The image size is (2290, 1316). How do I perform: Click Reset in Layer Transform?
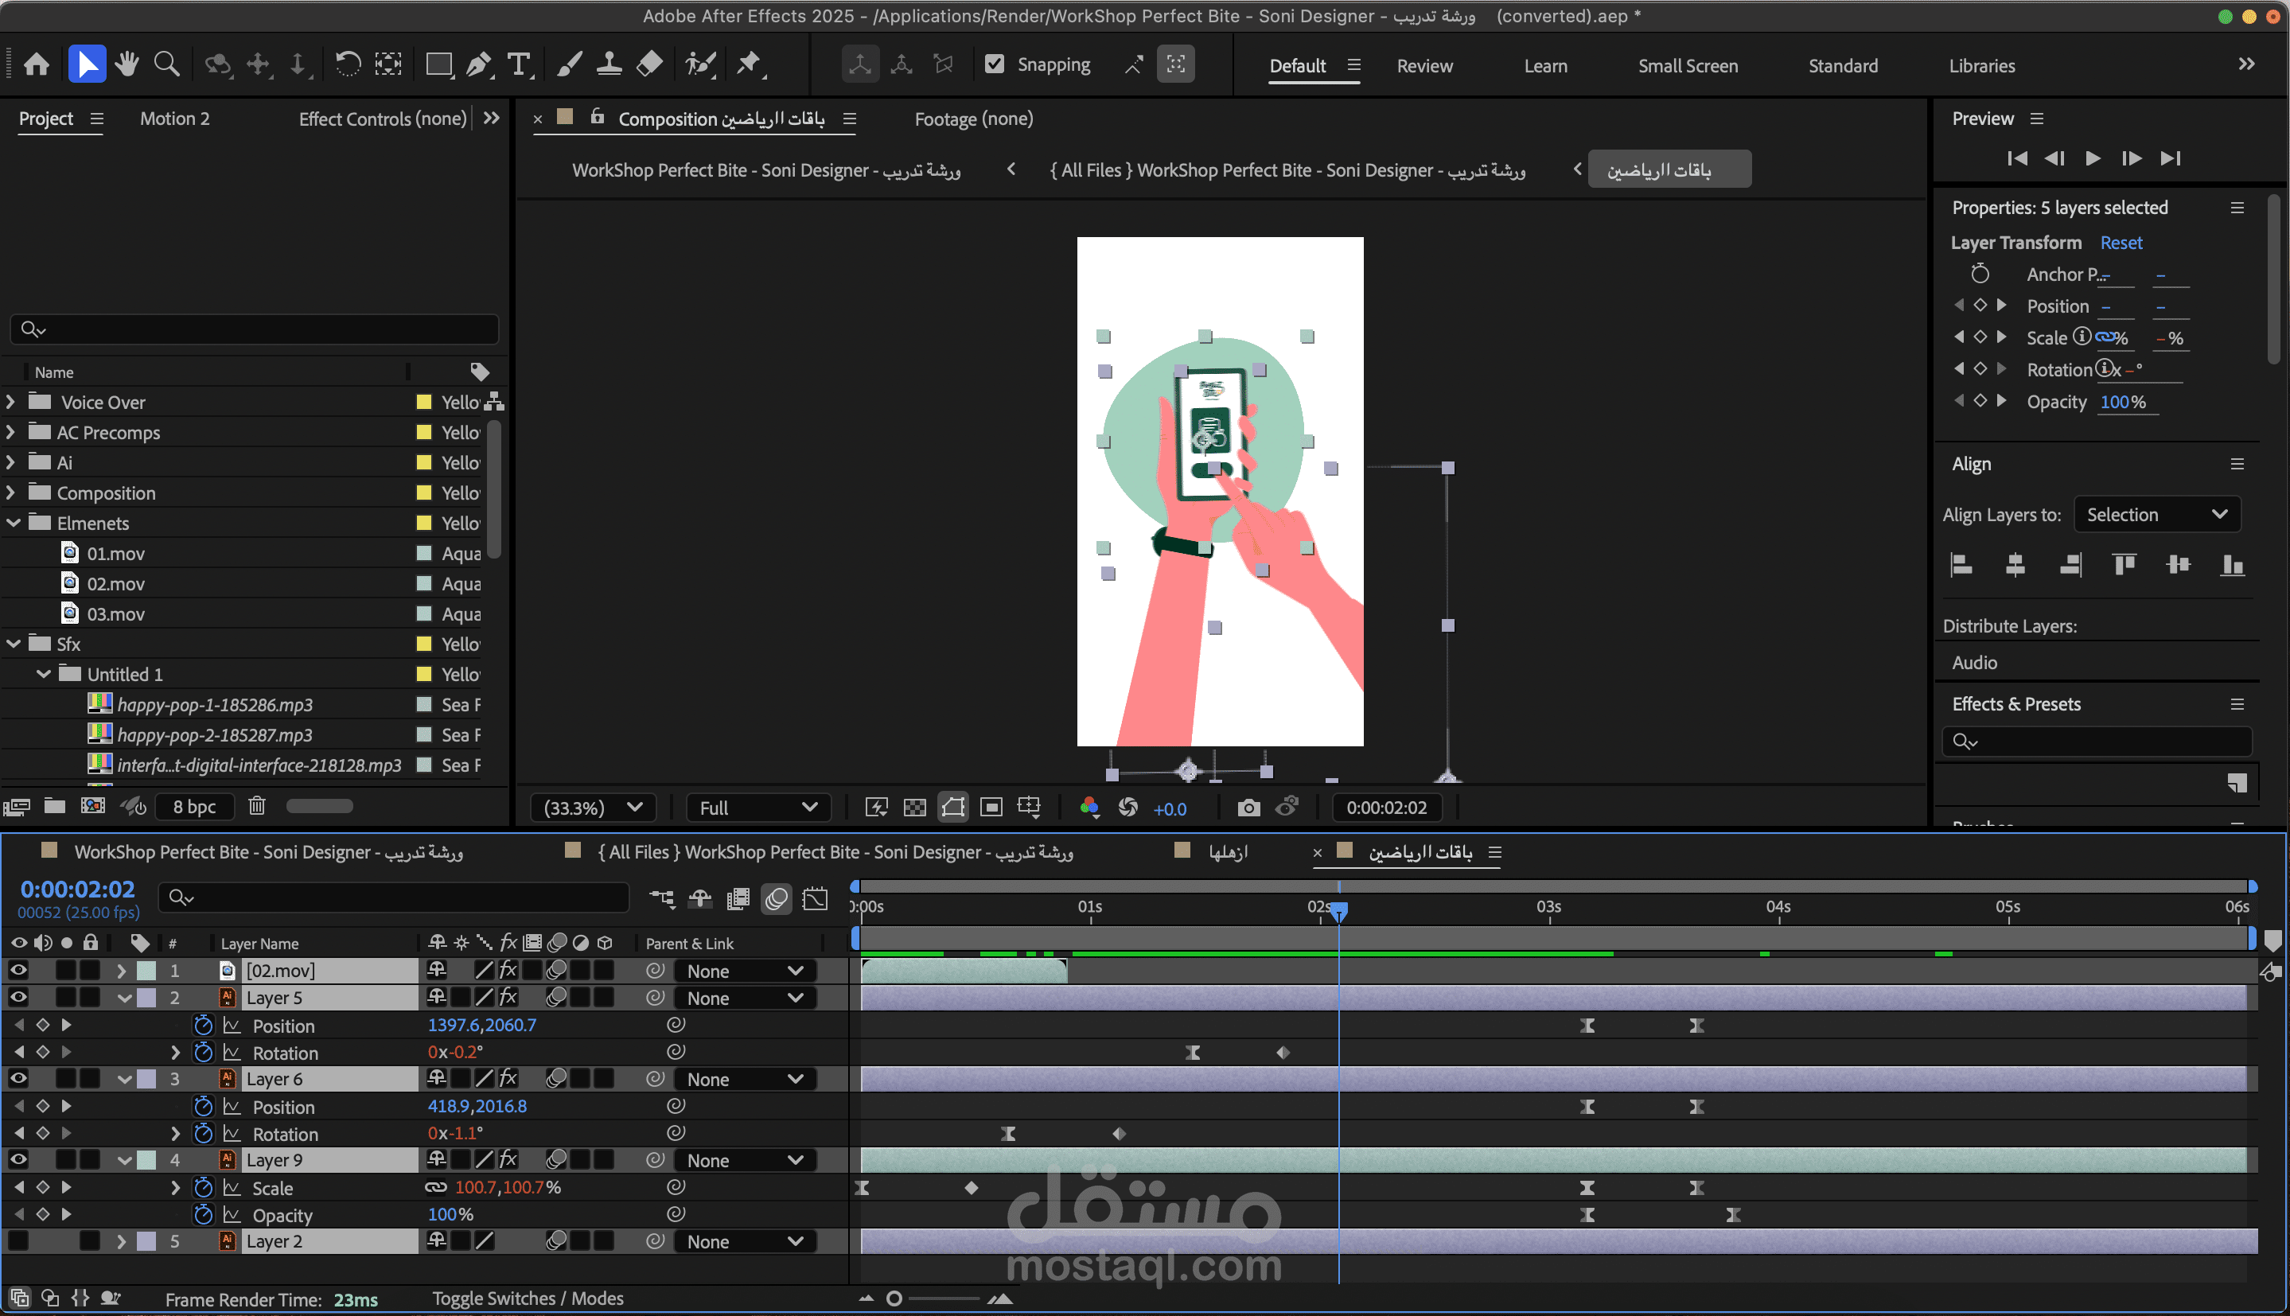pos(2120,242)
